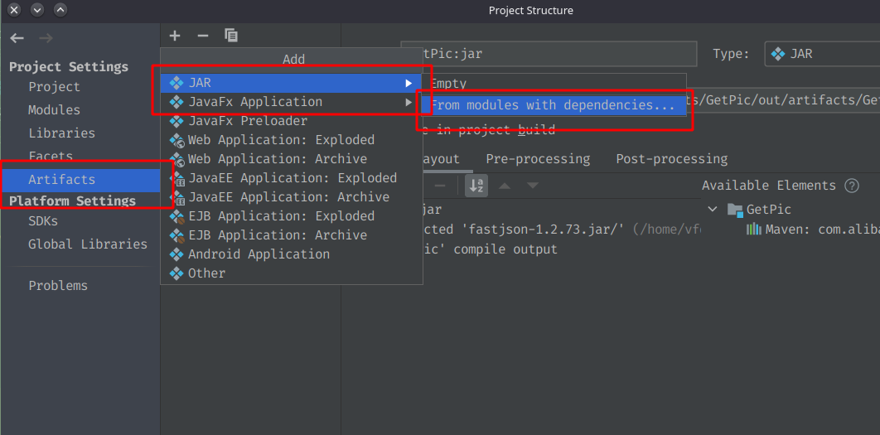Switch to the Post-processing tab
Viewport: 880px width, 435px height.
[x=672, y=159]
